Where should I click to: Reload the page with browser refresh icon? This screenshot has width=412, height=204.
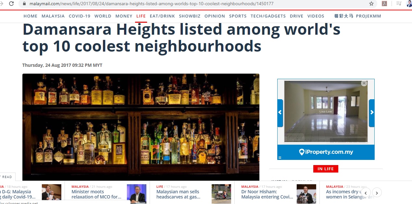click(x=11, y=4)
